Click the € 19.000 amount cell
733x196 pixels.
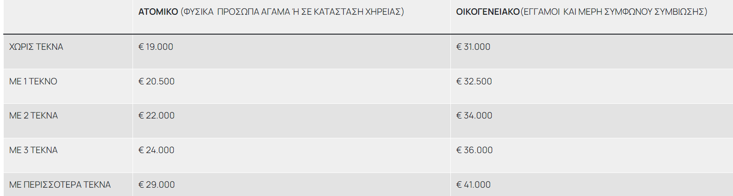156,47
